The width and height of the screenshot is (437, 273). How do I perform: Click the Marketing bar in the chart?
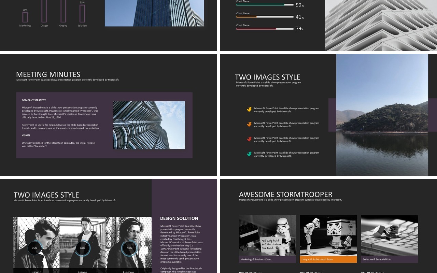(x=25, y=17)
